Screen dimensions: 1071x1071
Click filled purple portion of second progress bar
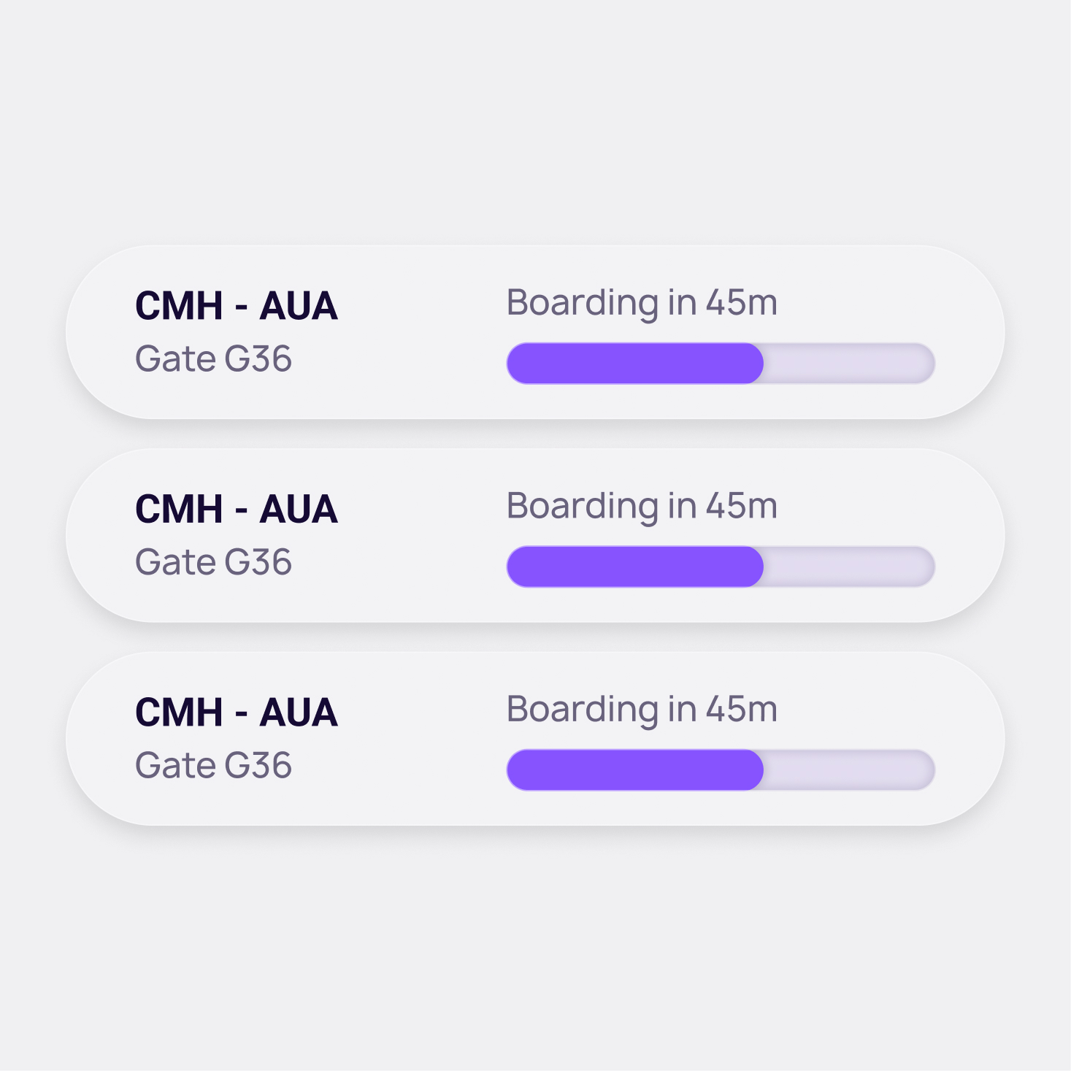(634, 567)
